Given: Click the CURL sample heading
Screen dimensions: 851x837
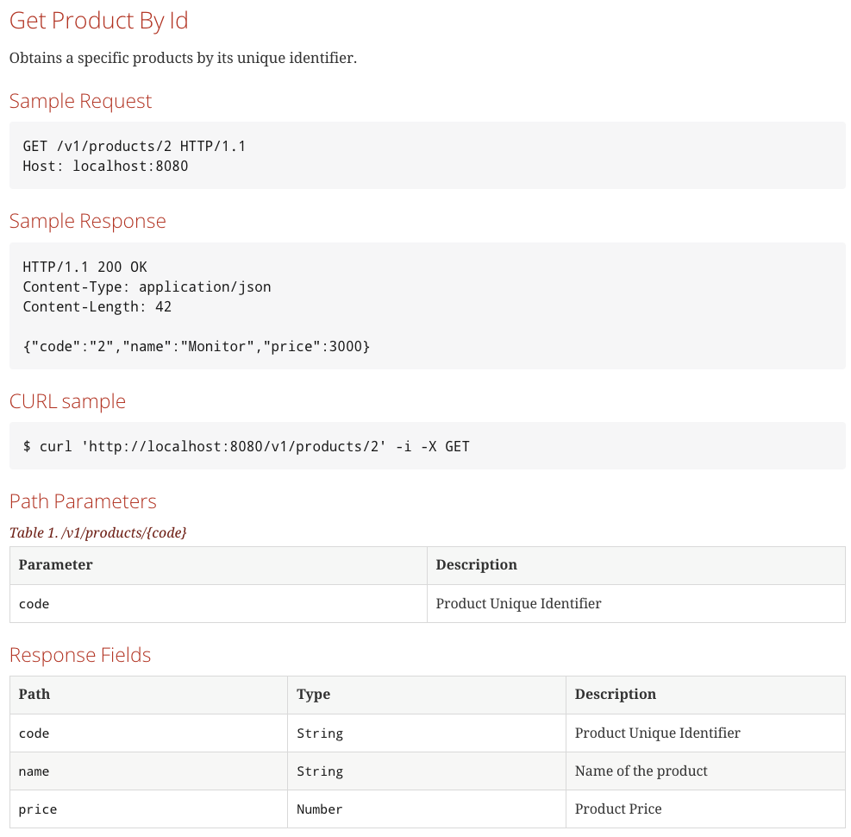Looking at the screenshot, I should click(67, 401).
